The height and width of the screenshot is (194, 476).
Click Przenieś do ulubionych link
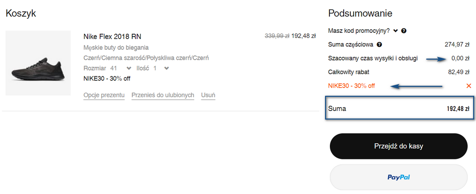163,95
